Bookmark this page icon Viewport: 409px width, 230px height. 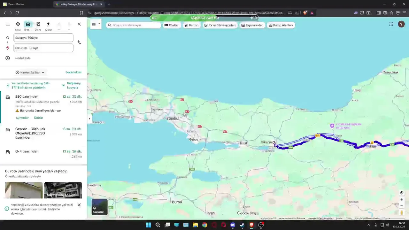coord(81,13)
